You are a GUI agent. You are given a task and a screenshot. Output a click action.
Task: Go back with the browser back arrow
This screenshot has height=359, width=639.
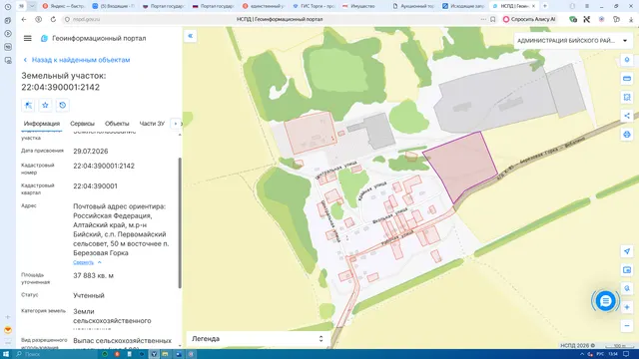click(x=24, y=19)
